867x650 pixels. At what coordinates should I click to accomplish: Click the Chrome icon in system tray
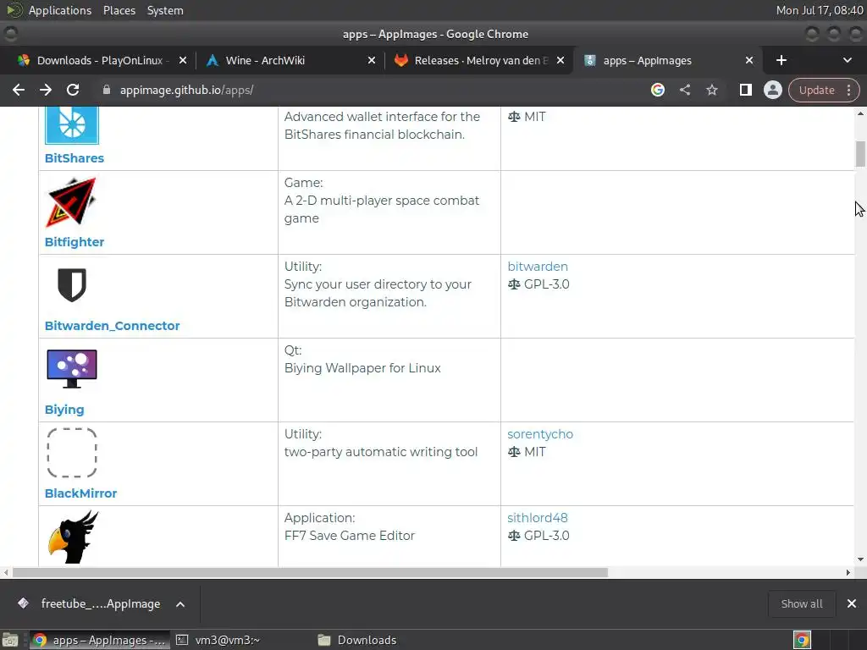802,640
